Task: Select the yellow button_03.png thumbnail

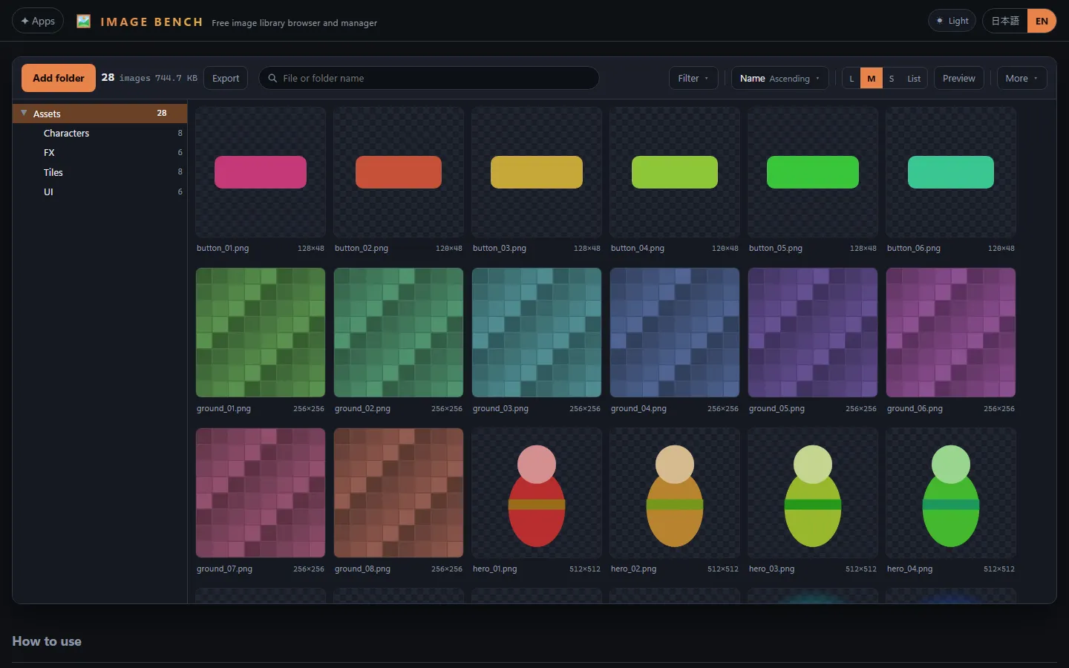Action: coord(537,172)
